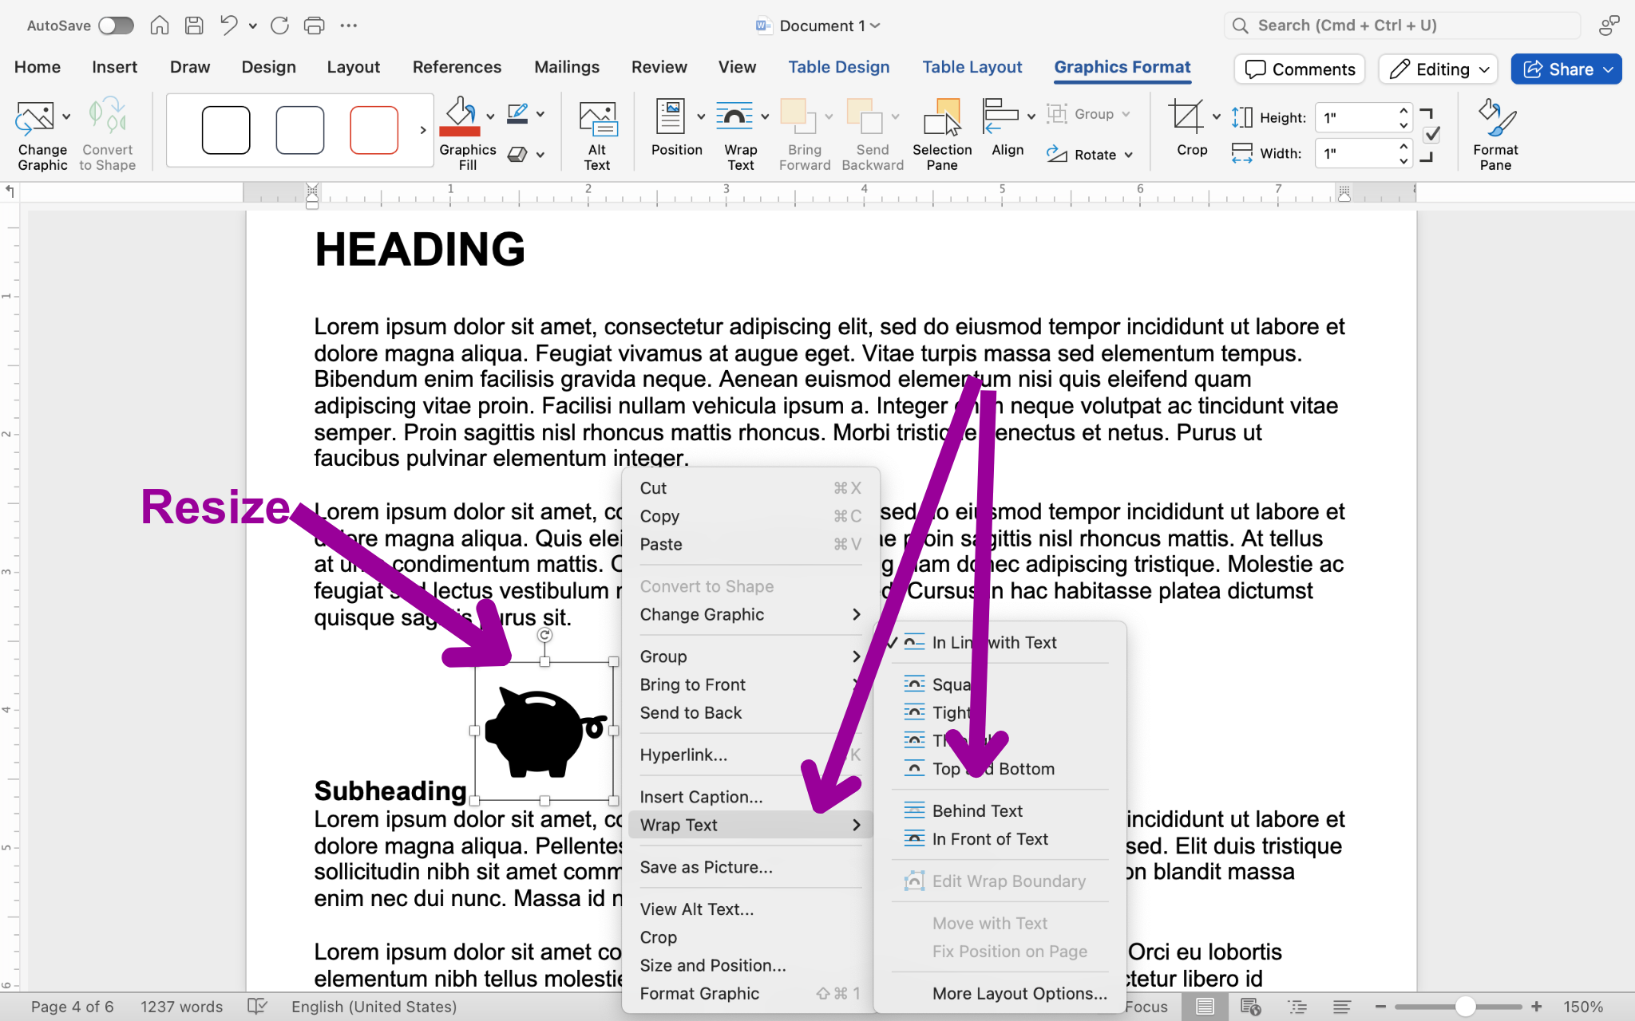Click the Align icon
The height and width of the screenshot is (1021, 1635).
point(1000,117)
